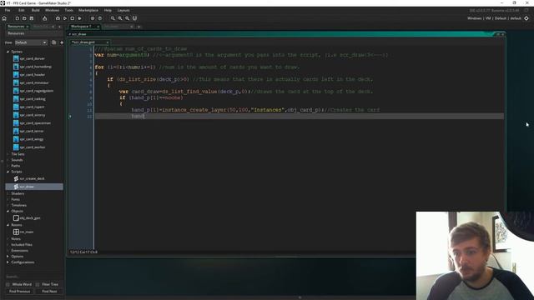Image resolution: width=534 pixels, height=300 pixels.
Task: Open the Help docs toolbar icon
Action: [100, 18]
